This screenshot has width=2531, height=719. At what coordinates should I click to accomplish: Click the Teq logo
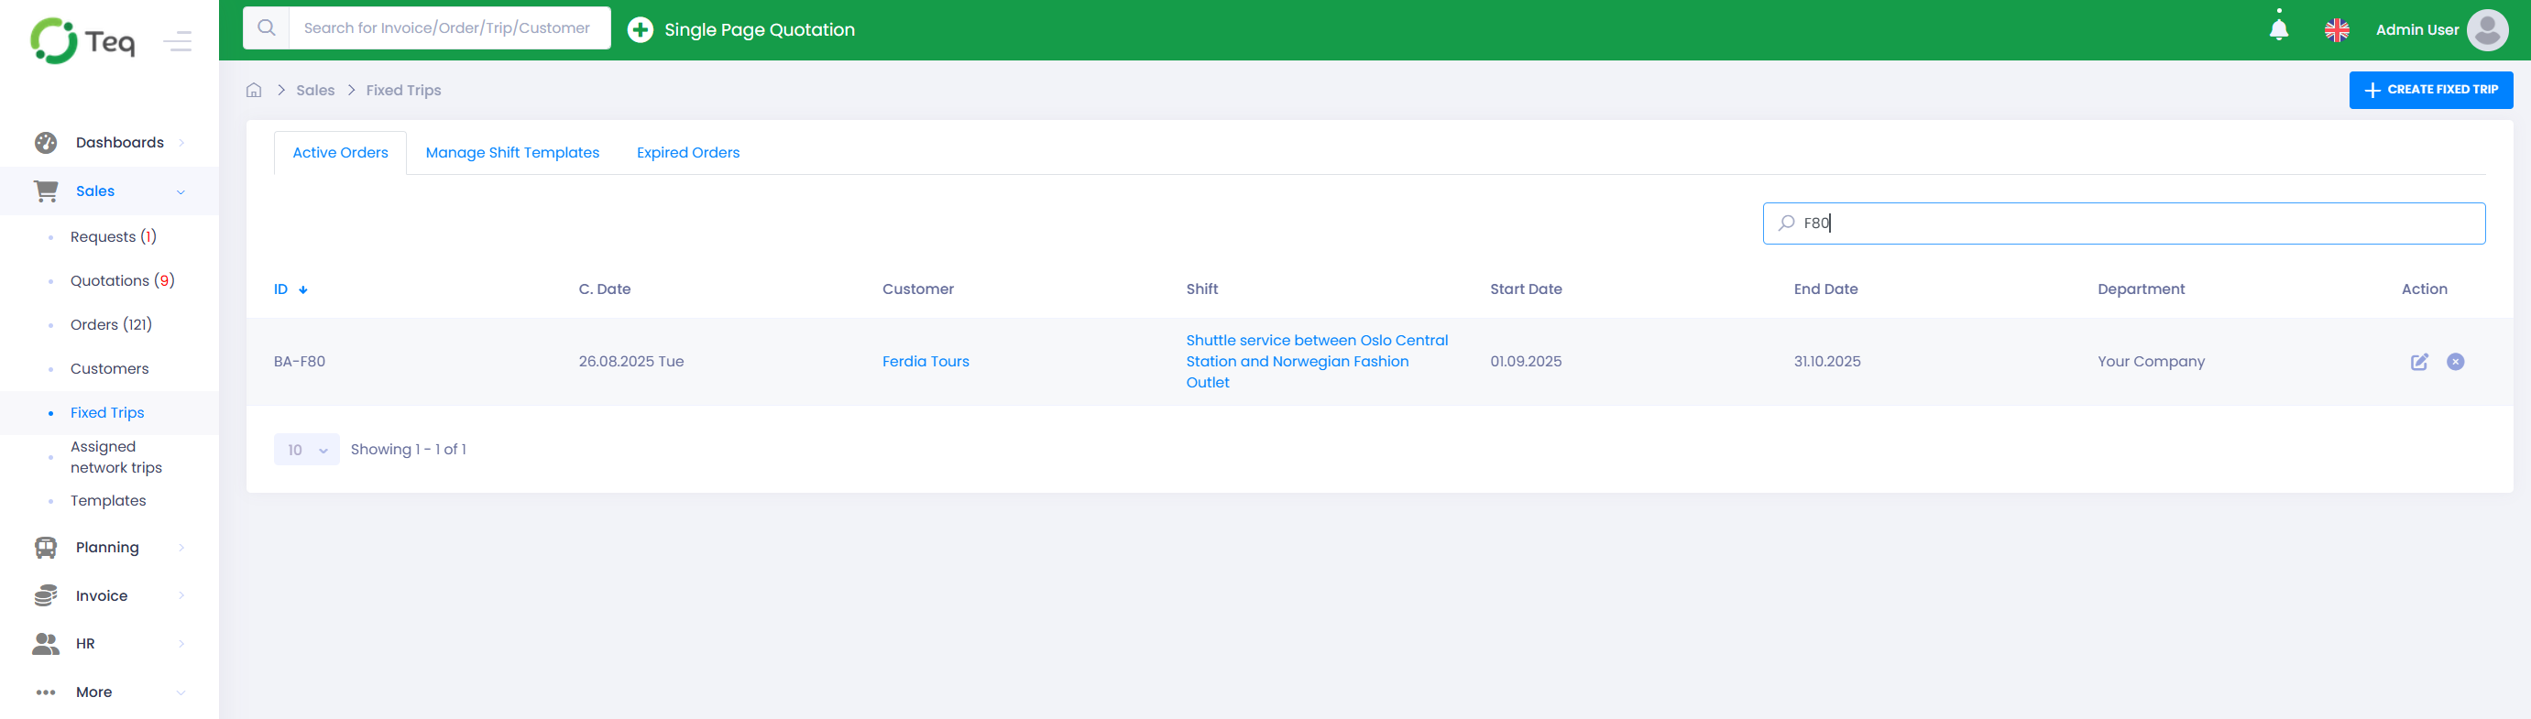coord(82,41)
